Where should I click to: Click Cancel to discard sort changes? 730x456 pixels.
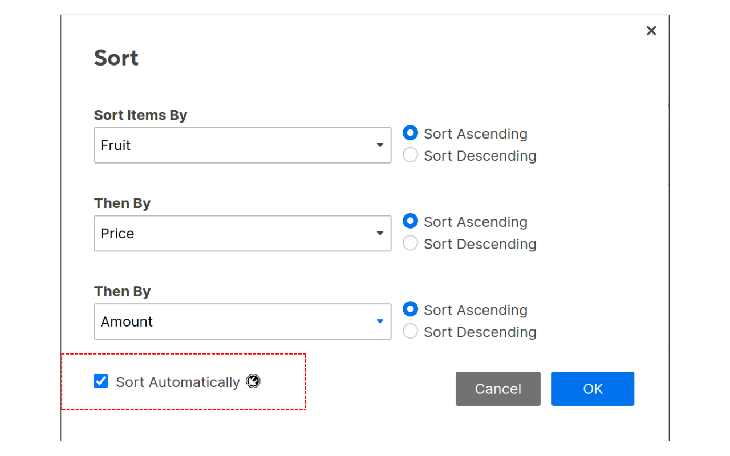tap(497, 388)
